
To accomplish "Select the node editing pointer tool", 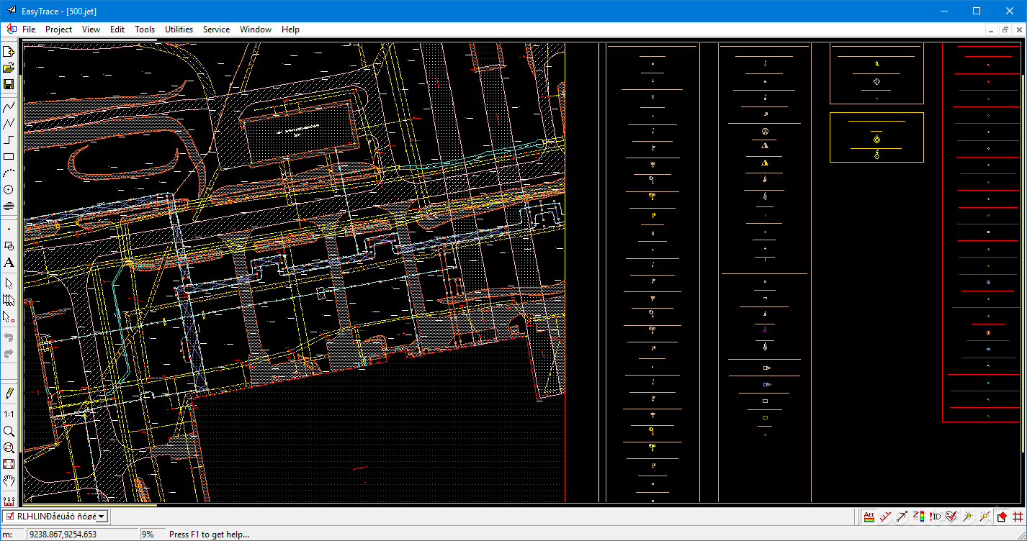I will pos(9,317).
